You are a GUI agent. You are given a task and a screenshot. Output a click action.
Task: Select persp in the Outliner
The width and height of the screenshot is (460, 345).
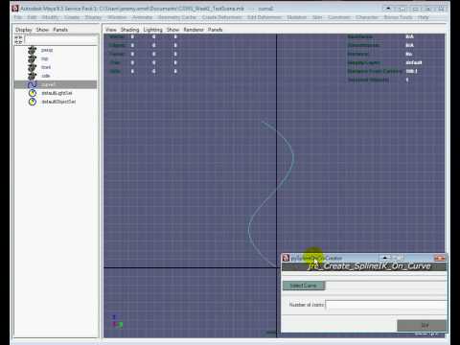(47, 50)
